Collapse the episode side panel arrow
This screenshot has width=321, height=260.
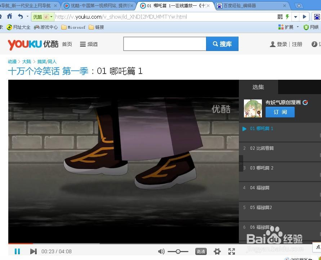[241, 163]
